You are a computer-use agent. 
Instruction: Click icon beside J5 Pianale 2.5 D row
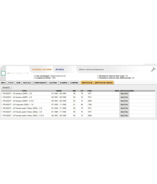pos(2,115)
